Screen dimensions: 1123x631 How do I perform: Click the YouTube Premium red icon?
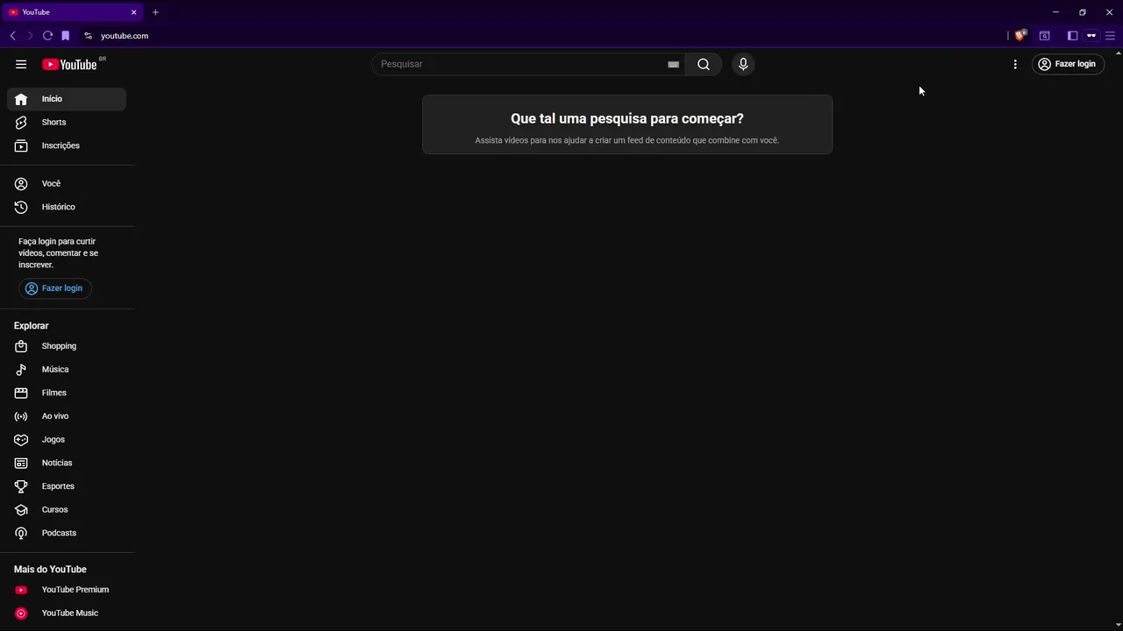click(21, 590)
